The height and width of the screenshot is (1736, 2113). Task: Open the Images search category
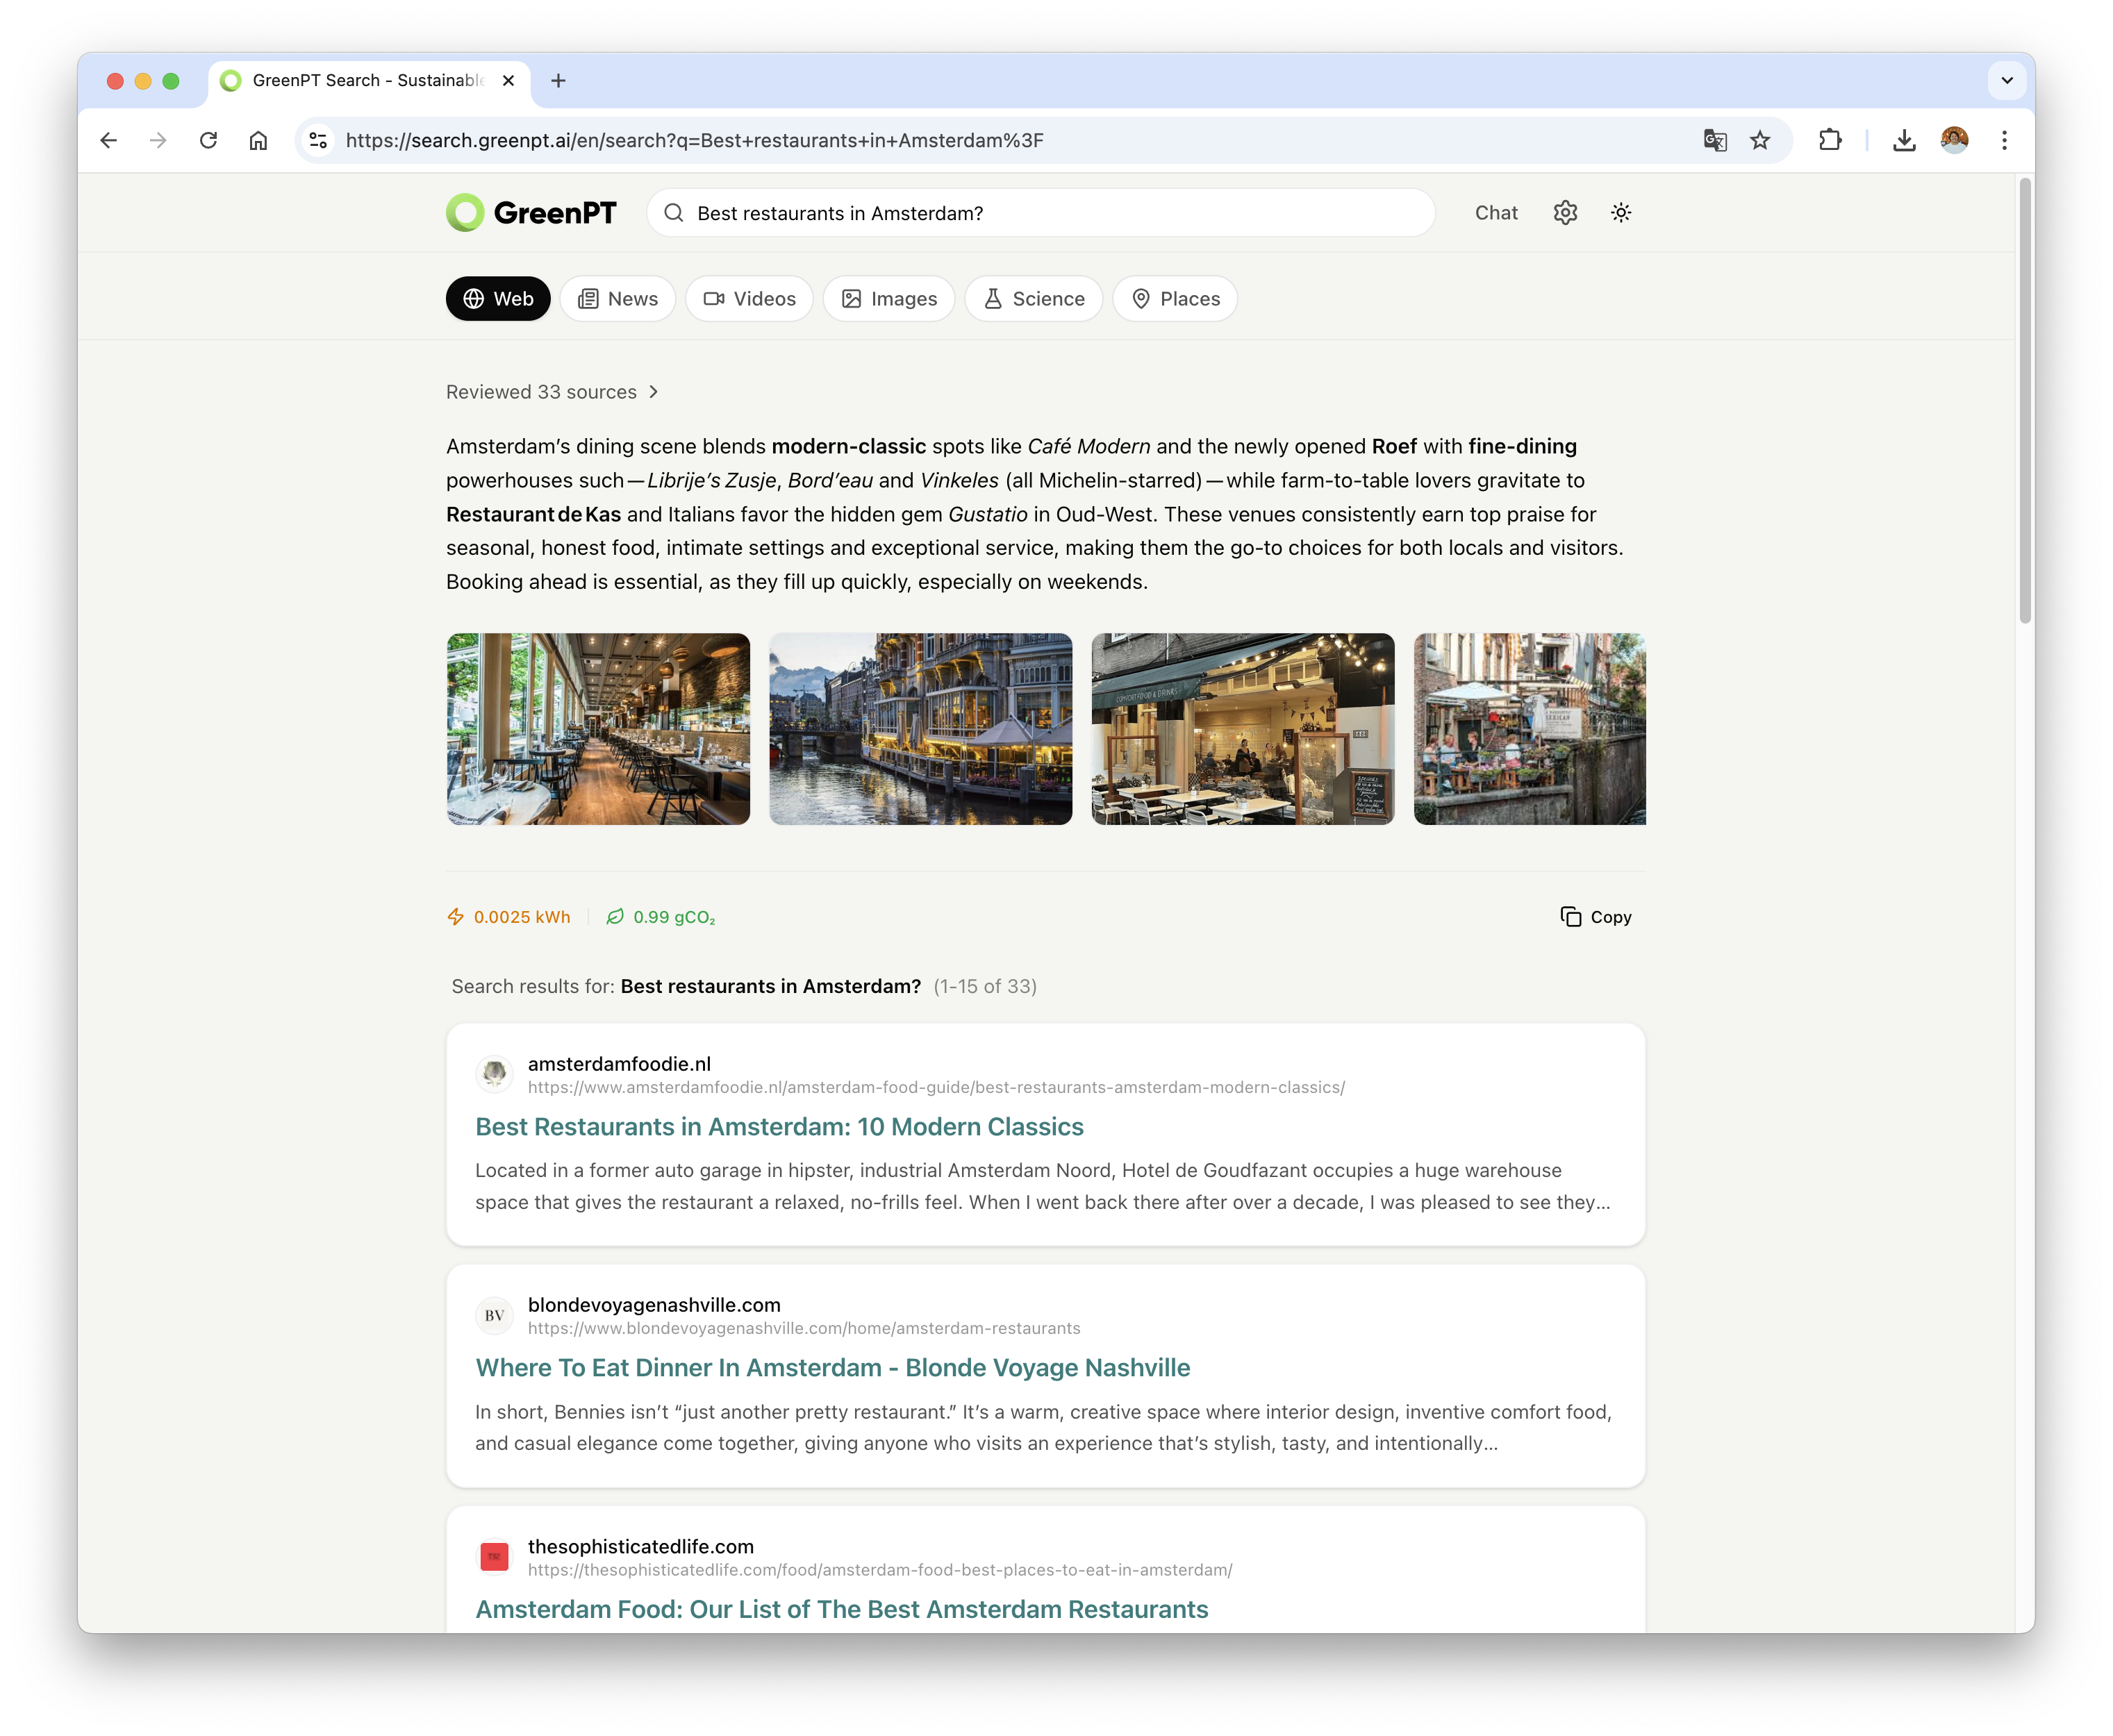888,298
